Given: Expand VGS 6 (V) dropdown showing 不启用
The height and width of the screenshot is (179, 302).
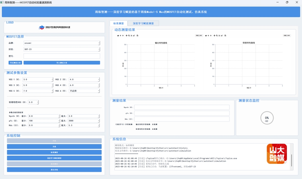Looking at the screenshot, I should (84, 91).
